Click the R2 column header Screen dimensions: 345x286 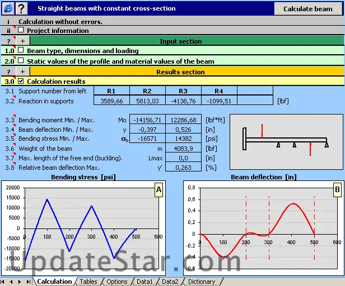[x=147, y=91]
